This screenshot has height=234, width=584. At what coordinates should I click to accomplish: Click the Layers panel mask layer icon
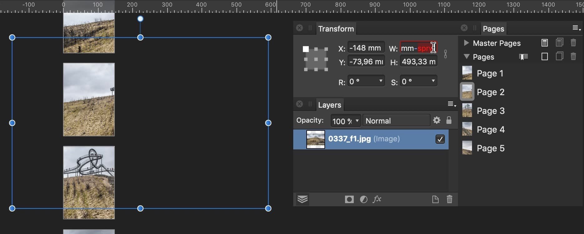point(349,199)
